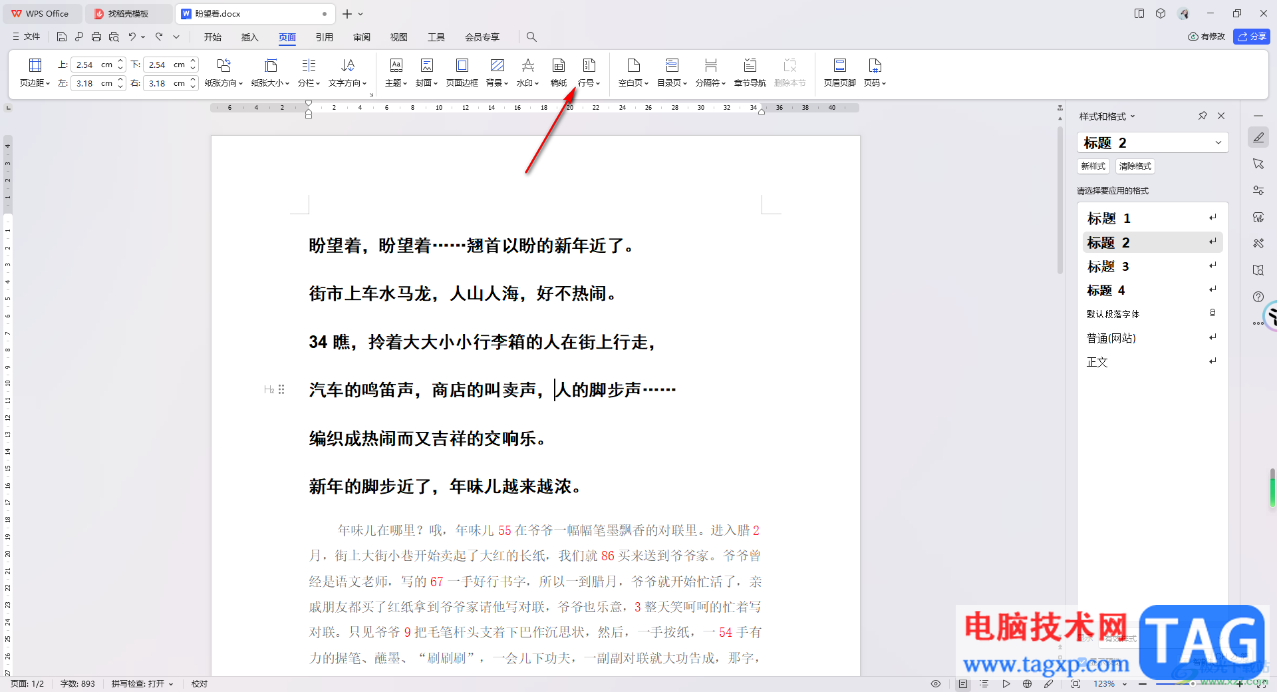The image size is (1277, 692).
Task: Switch to the 开始 ribbon tab
Action: (213, 37)
